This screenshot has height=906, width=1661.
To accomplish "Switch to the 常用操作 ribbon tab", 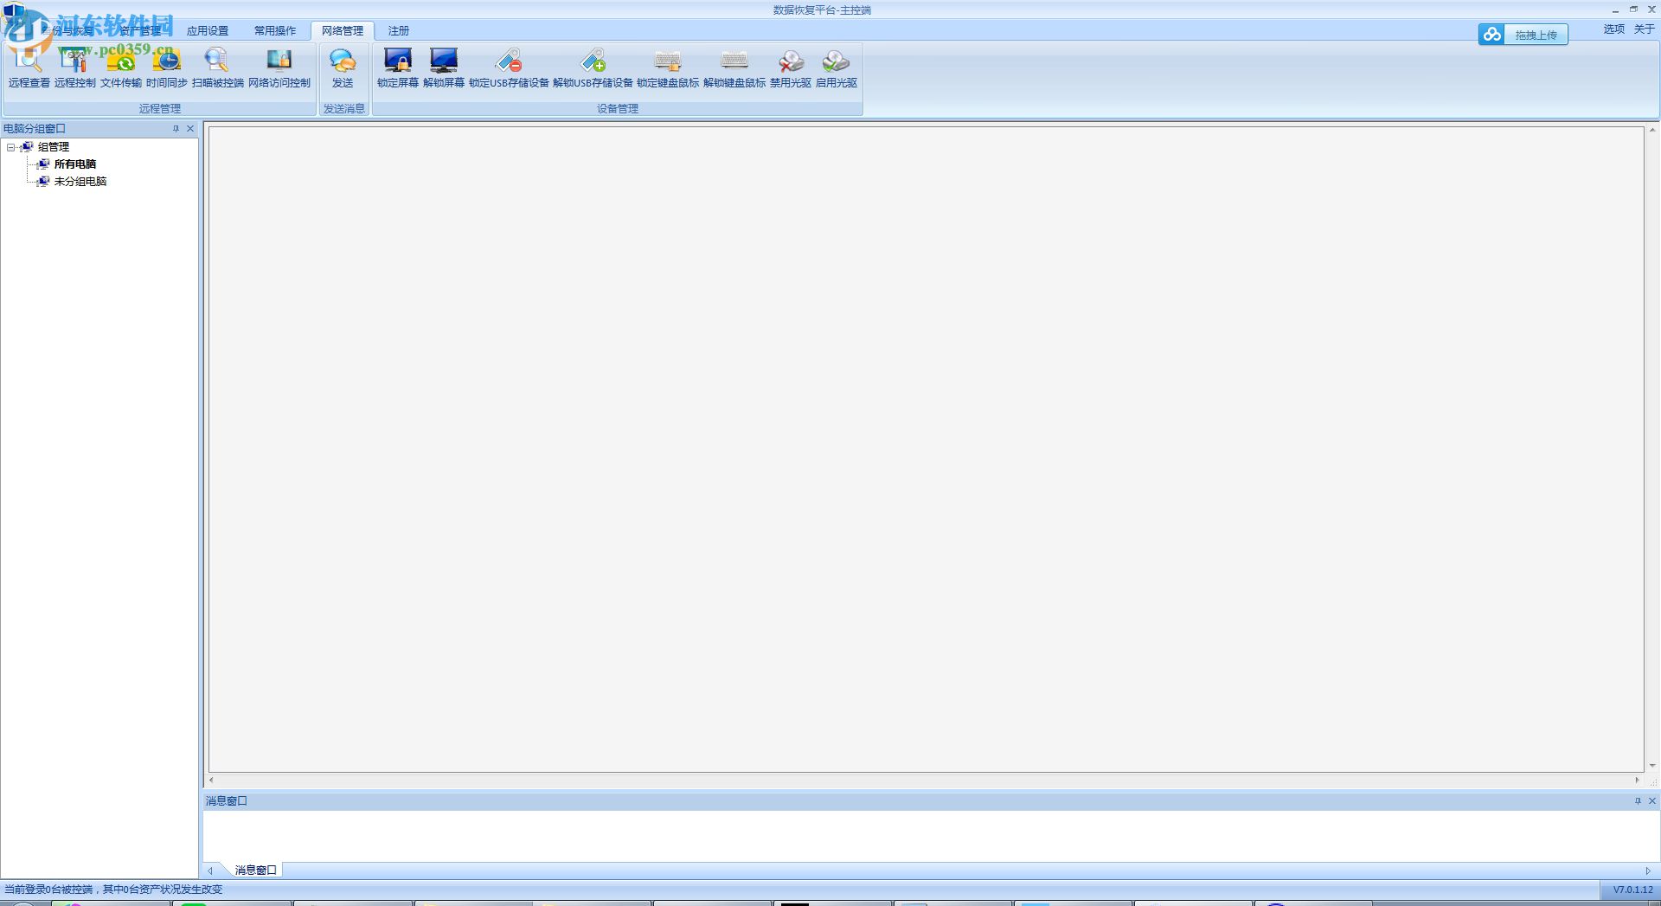I will point(275,30).
